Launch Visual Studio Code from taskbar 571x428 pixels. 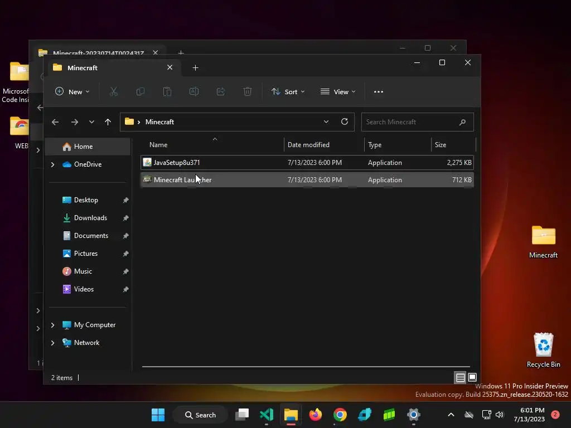(267, 415)
